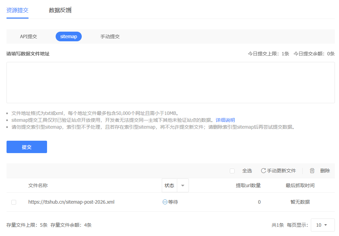This screenshot has height=236, width=339.
Task: Open the 状态 column filter dropdown
Action: 182,185
